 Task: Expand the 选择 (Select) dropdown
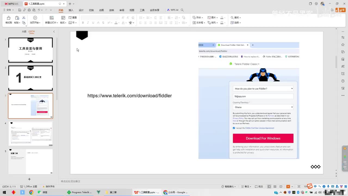(236, 23)
